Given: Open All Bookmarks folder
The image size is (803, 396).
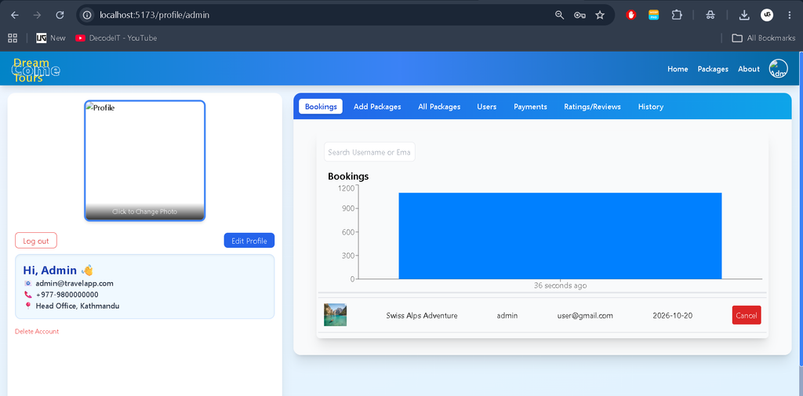Looking at the screenshot, I should [764, 38].
